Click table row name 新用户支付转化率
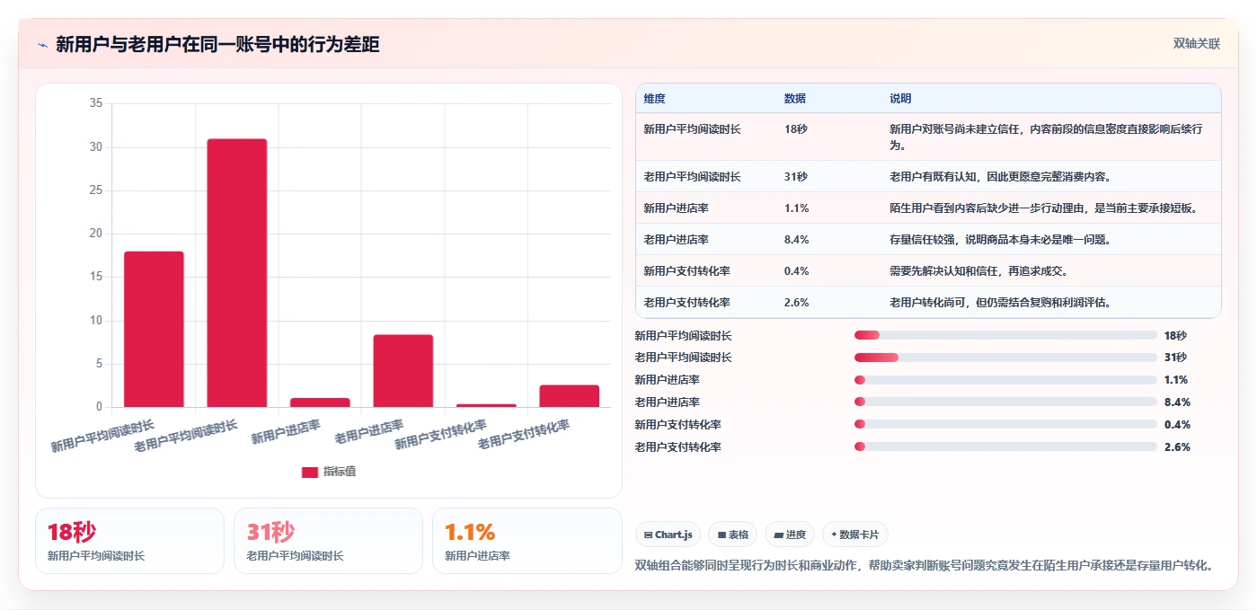This screenshot has width=1257, height=610. (x=686, y=271)
